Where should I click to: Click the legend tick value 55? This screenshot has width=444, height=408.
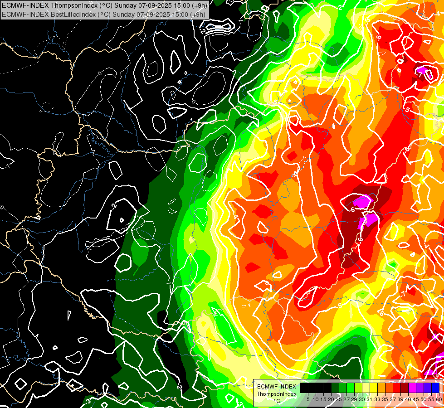[432, 399]
